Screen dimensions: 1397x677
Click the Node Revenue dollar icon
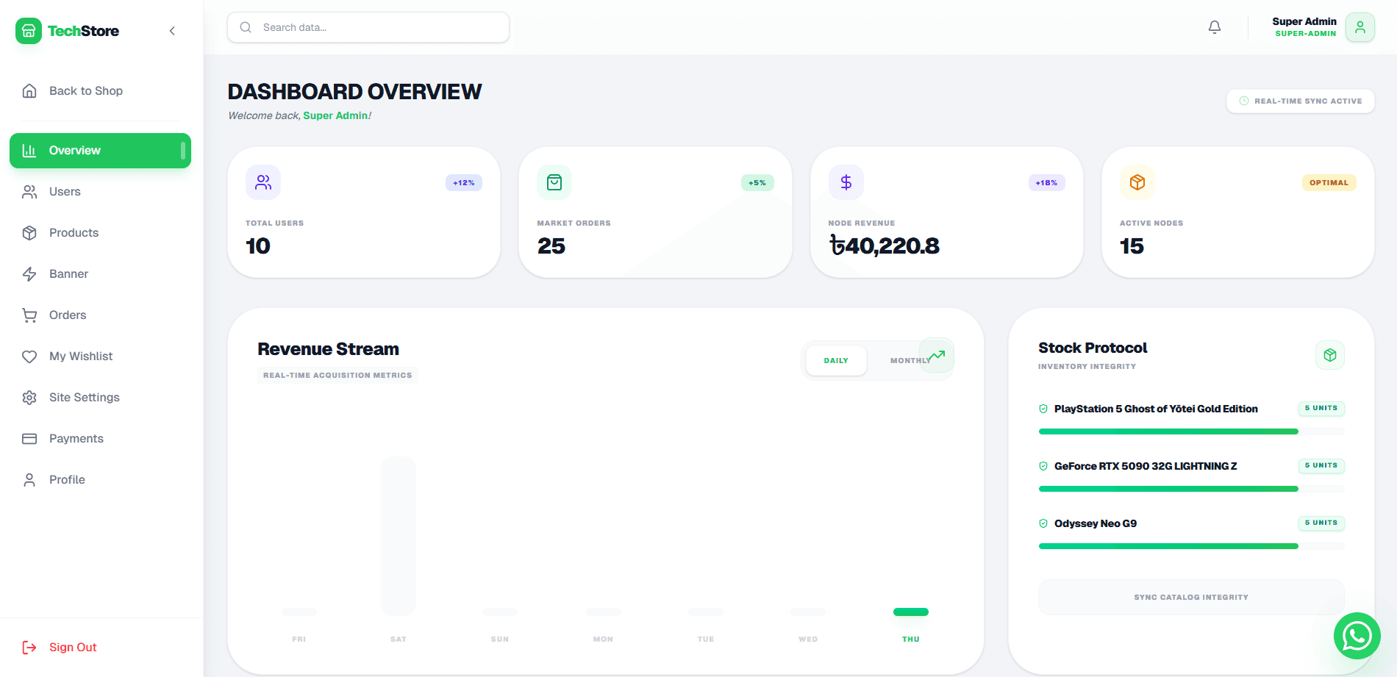[846, 182]
